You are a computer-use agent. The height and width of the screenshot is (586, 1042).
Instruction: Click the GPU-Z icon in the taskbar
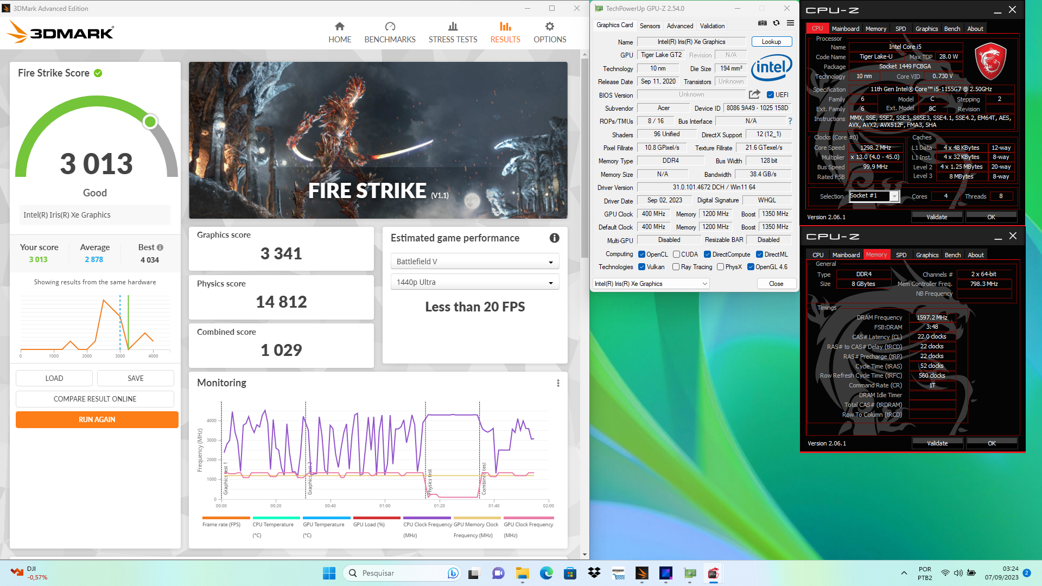coord(690,573)
